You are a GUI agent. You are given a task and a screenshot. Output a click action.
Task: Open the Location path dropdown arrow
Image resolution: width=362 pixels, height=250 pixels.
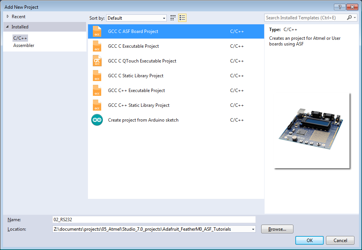click(253, 229)
